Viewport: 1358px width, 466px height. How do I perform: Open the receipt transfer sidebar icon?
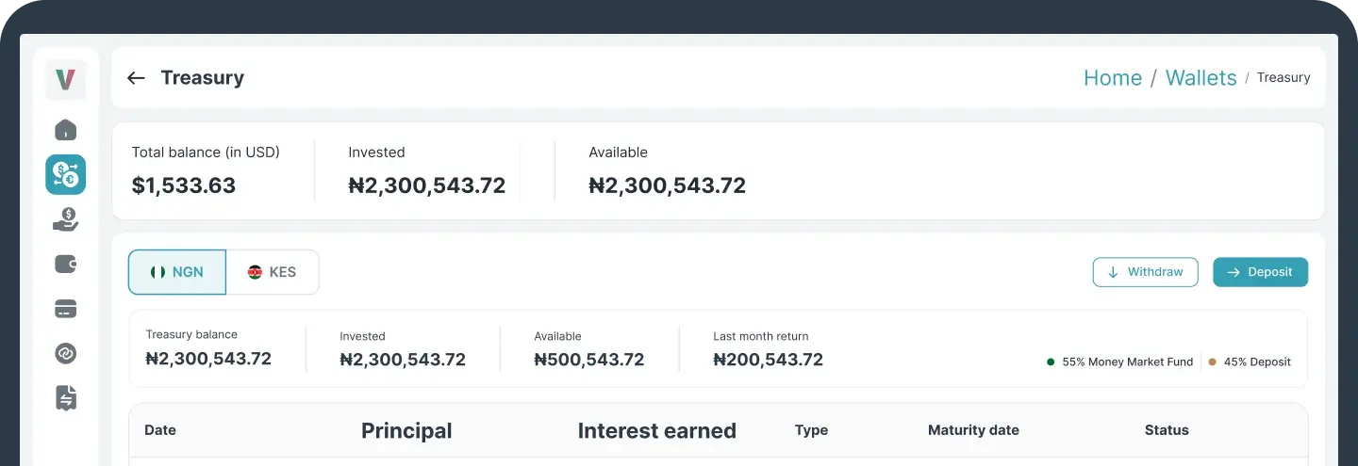(x=65, y=397)
